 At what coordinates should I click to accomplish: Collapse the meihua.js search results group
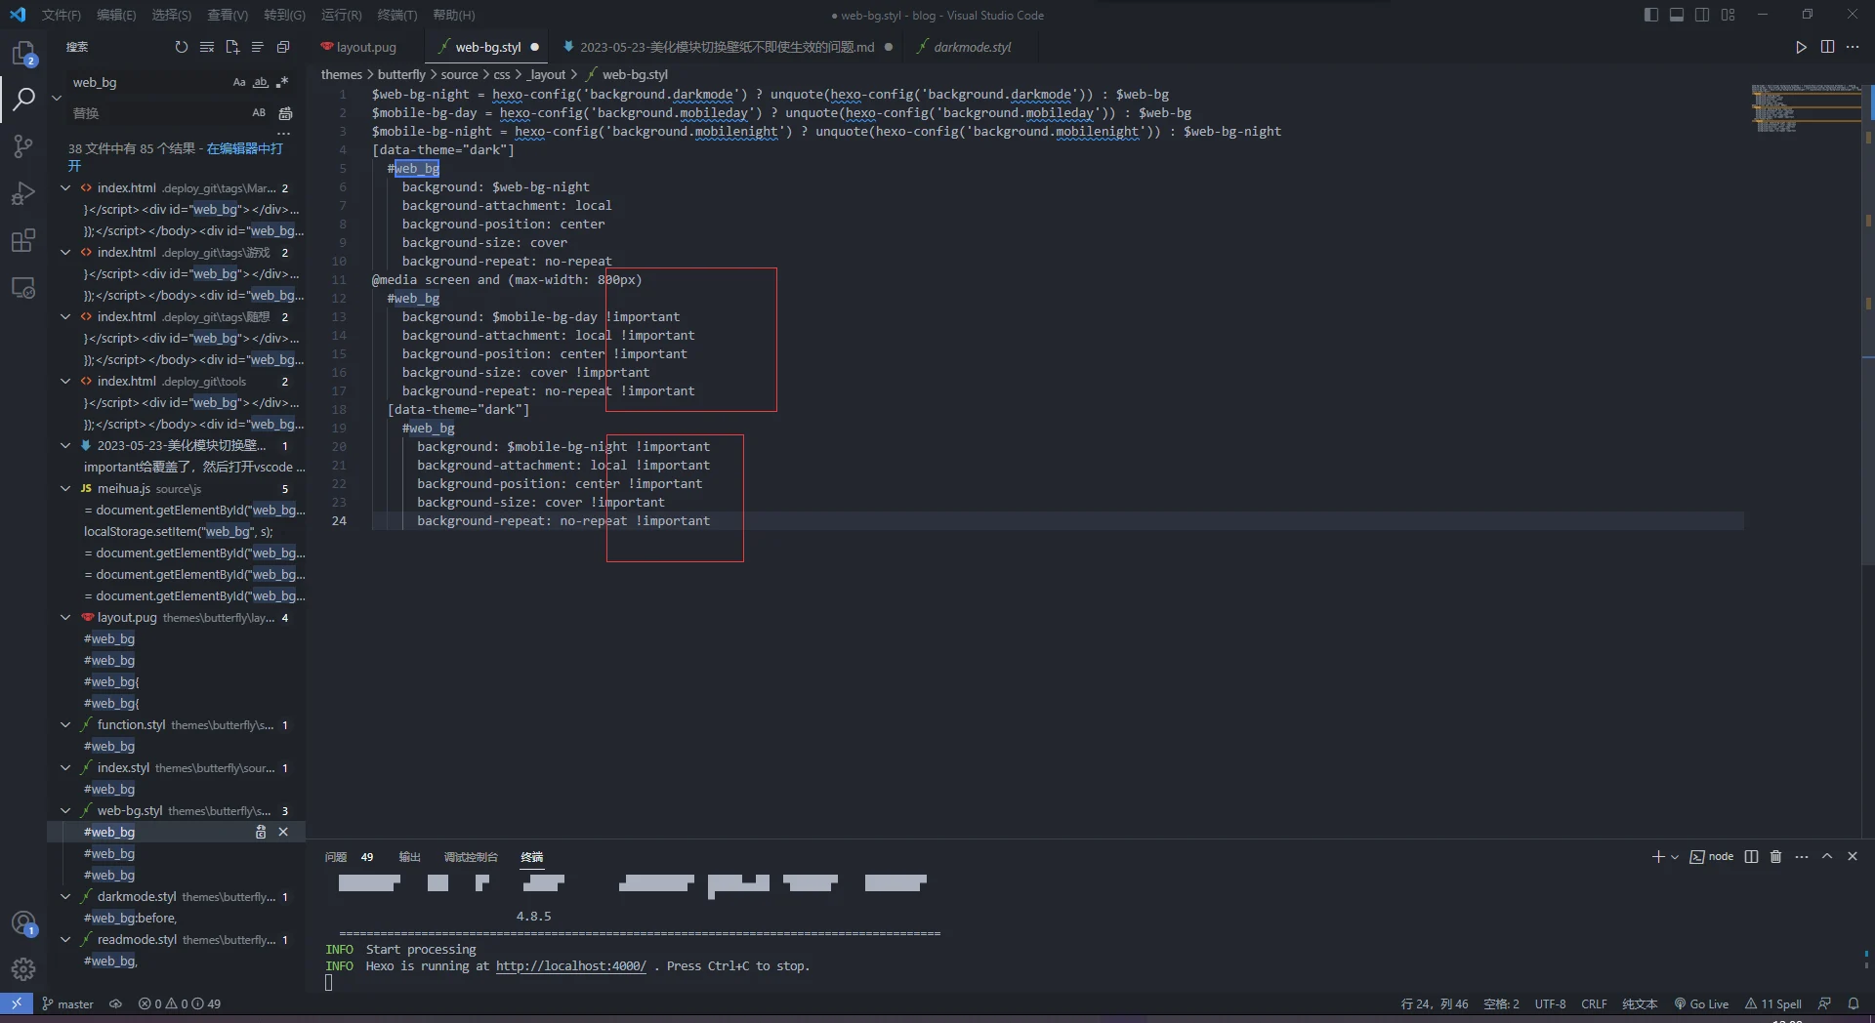pyautogui.click(x=65, y=489)
